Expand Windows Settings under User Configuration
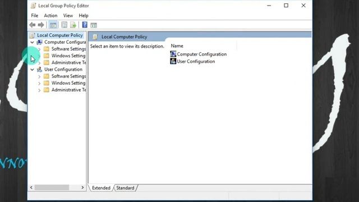 point(39,84)
